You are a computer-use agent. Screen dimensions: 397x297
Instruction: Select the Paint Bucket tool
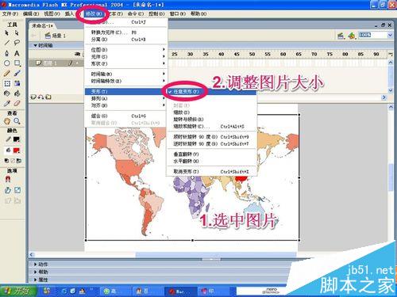pos(17,93)
